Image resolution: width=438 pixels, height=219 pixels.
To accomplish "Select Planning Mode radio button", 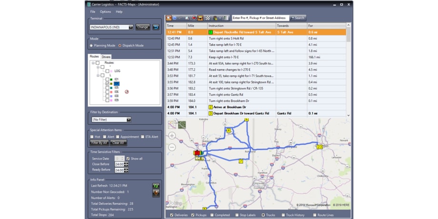I will 91,46.
